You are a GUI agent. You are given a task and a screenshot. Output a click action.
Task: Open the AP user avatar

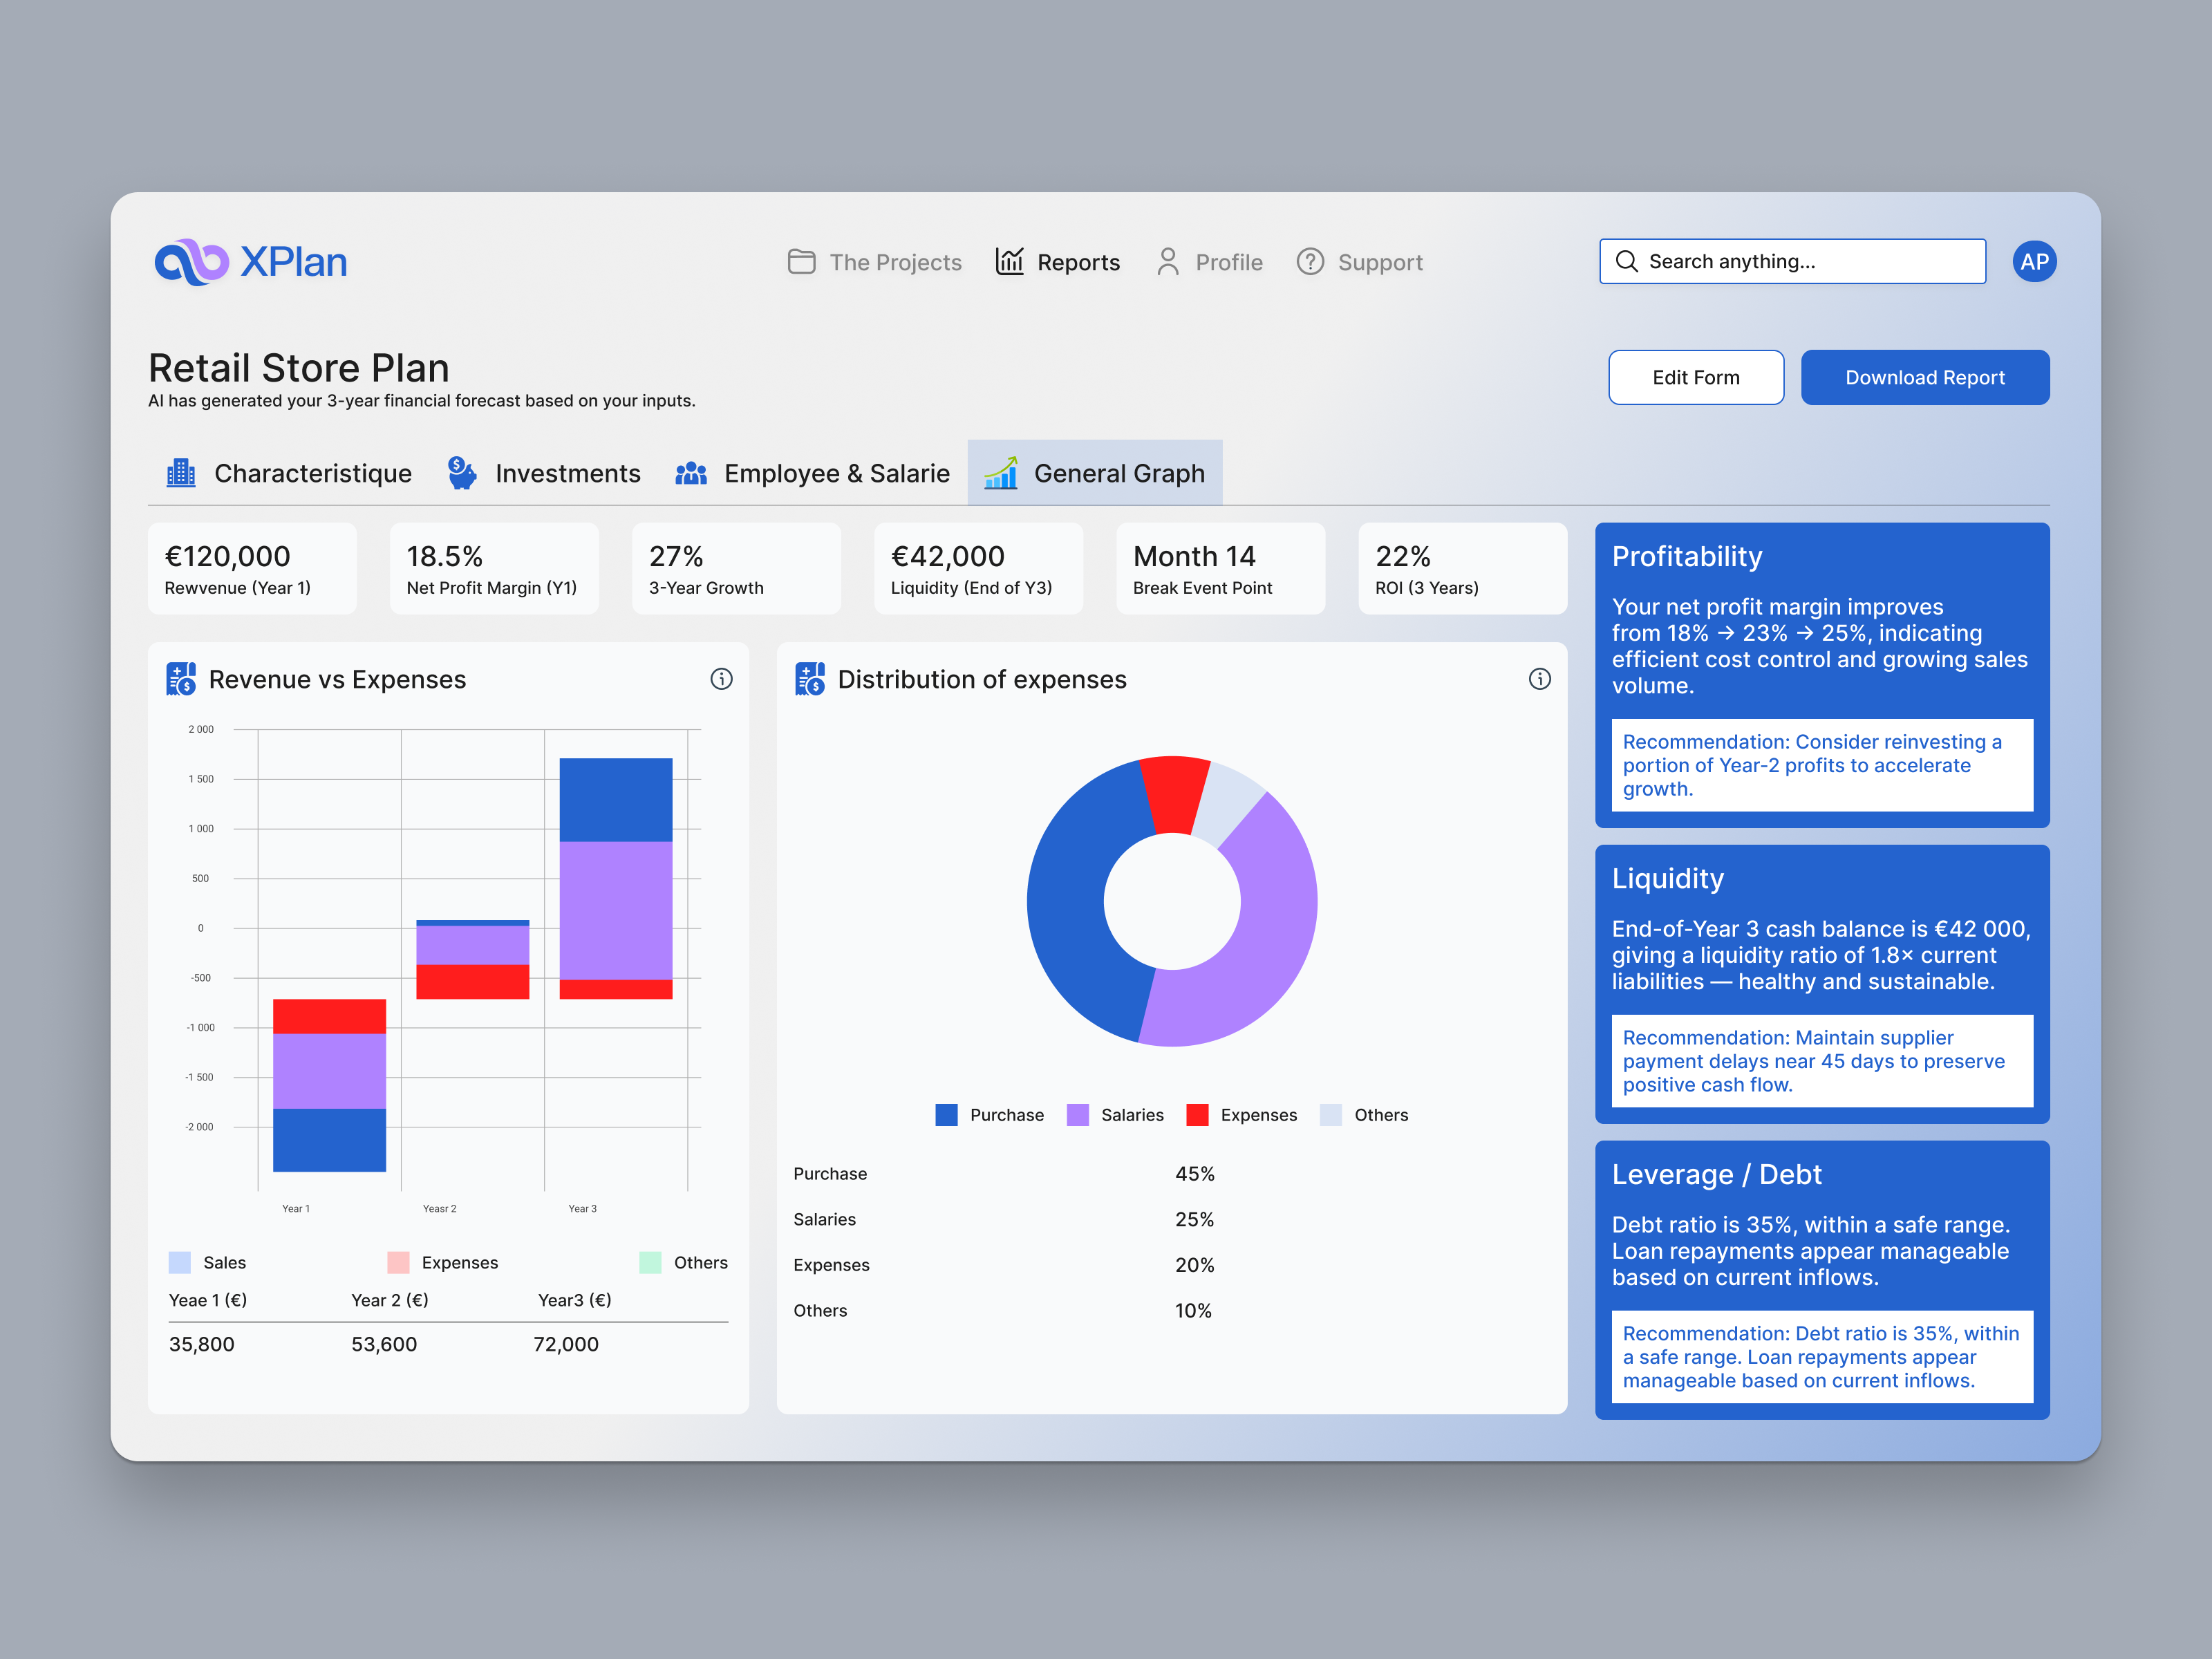click(x=2034, y=262)
